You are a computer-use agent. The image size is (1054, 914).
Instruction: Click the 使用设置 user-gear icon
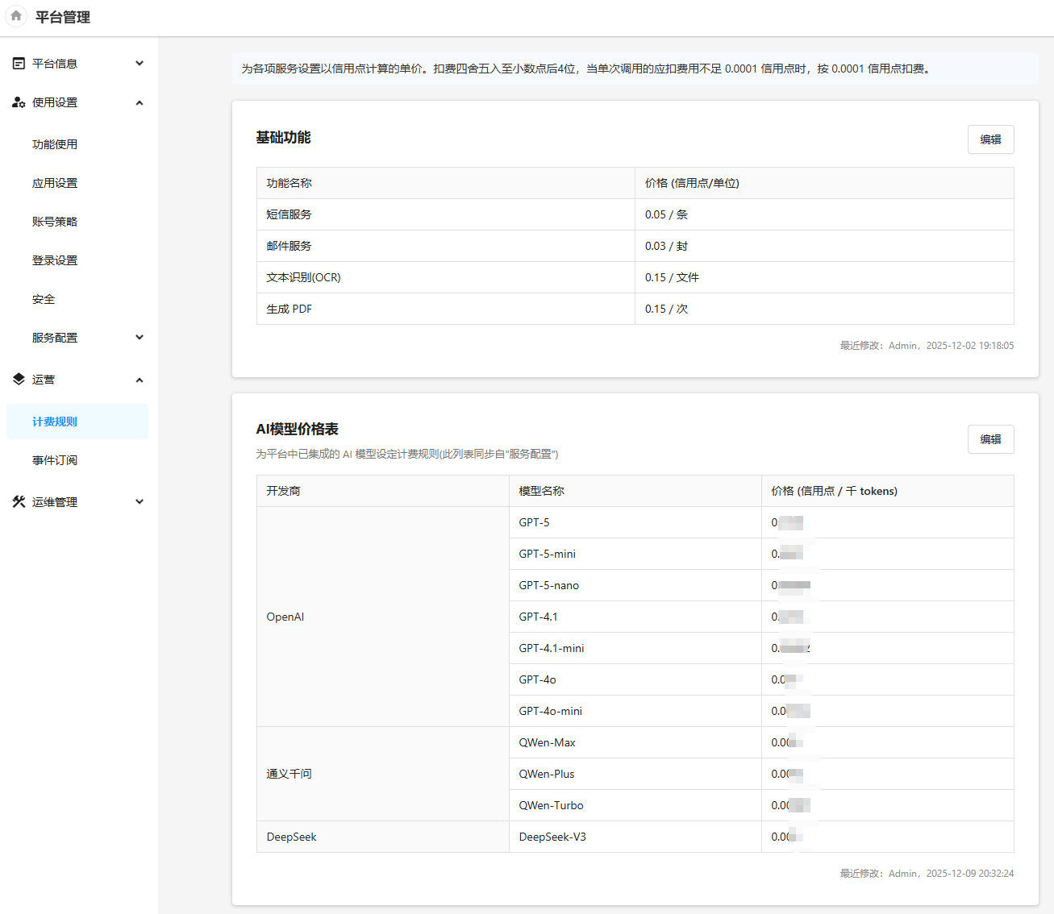click(19, 102)
